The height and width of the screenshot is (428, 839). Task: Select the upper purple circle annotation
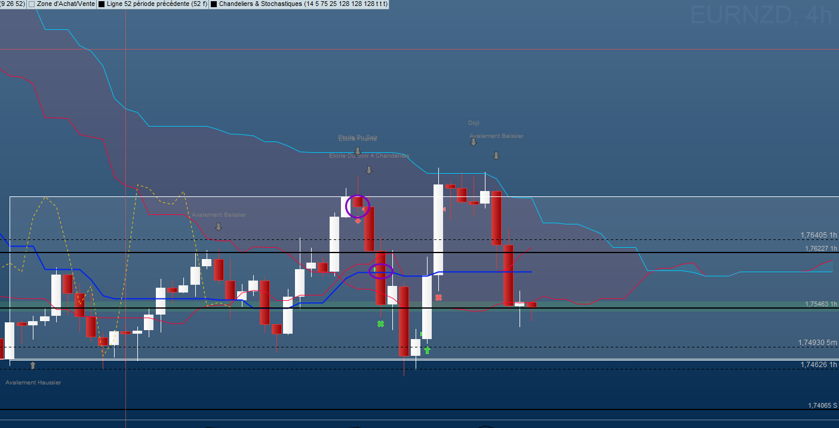point(358,206)
